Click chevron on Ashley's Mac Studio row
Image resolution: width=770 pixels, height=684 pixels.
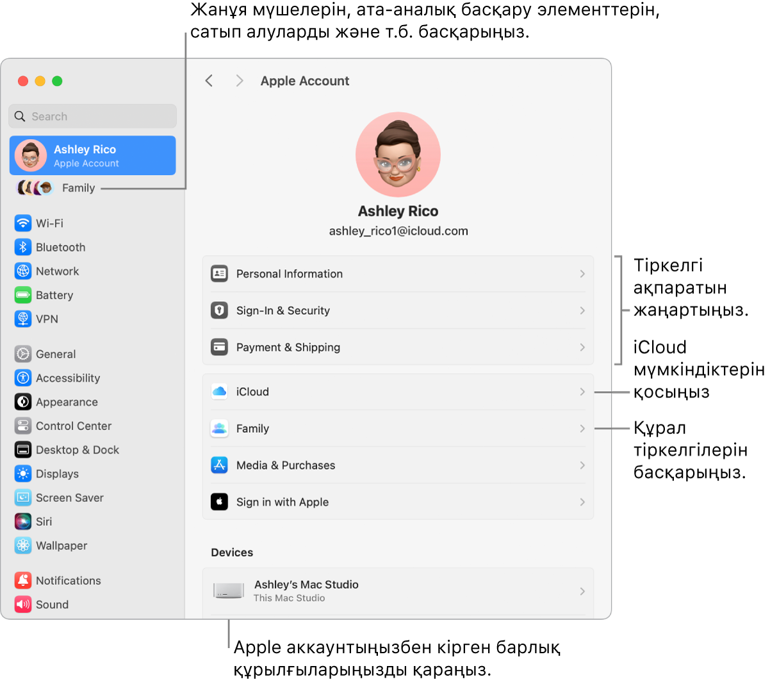pyautogui.click(x=582, y=591)
